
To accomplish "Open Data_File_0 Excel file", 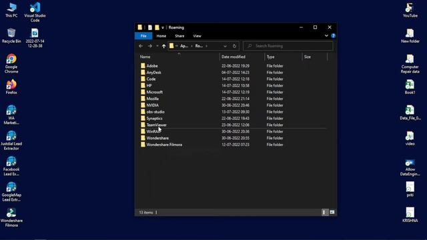I will (410, 113).
